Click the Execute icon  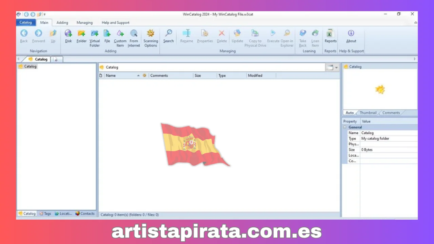point(273,33)
